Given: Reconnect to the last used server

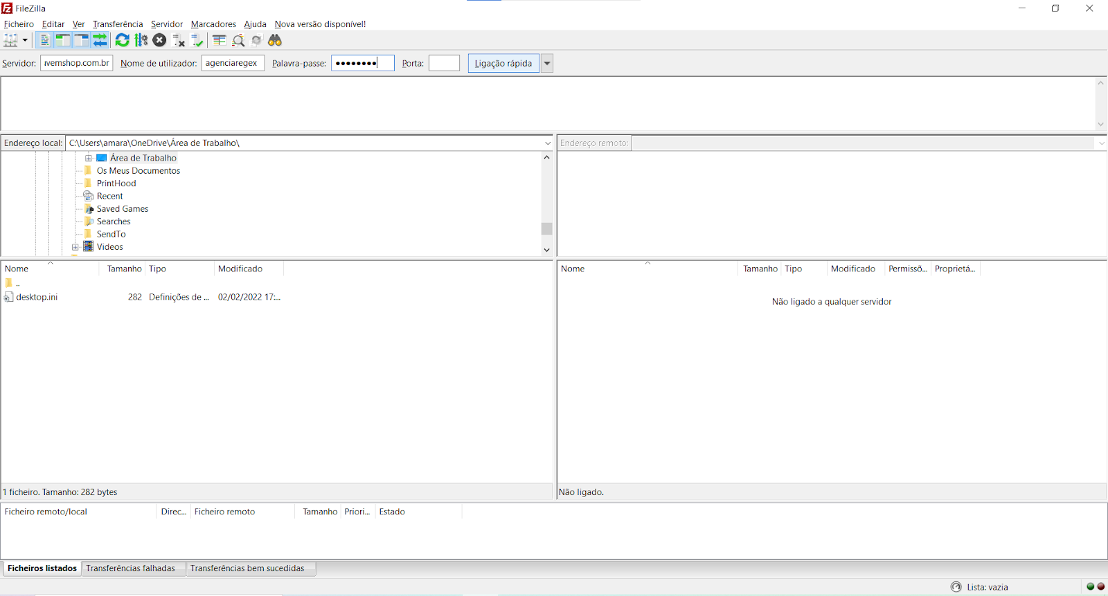Looking at the screenshot, I should (197, 40).
